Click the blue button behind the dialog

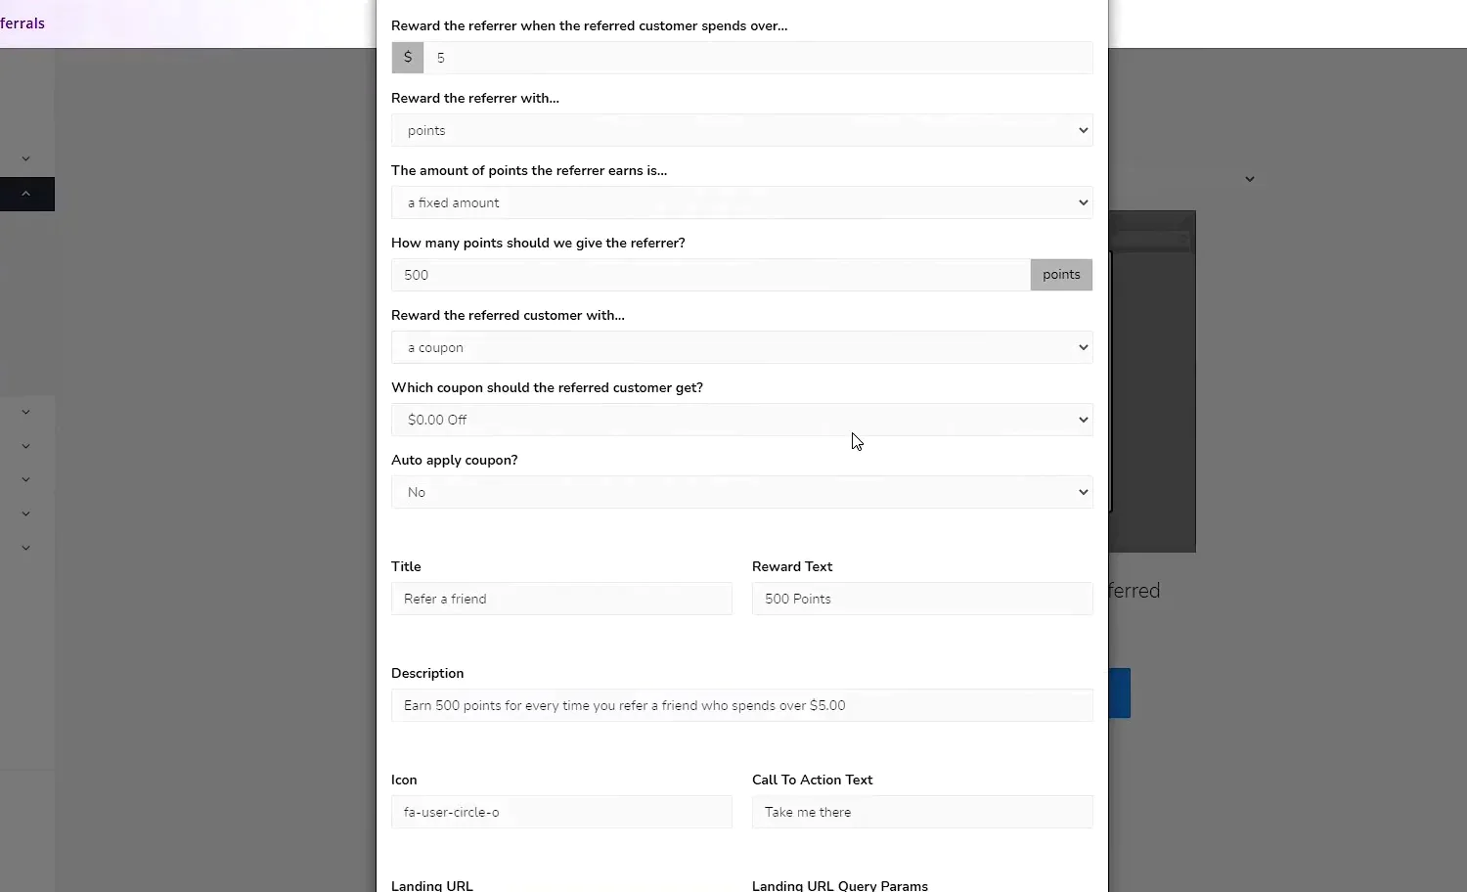pyautogui.click(x=1120, y=692)
